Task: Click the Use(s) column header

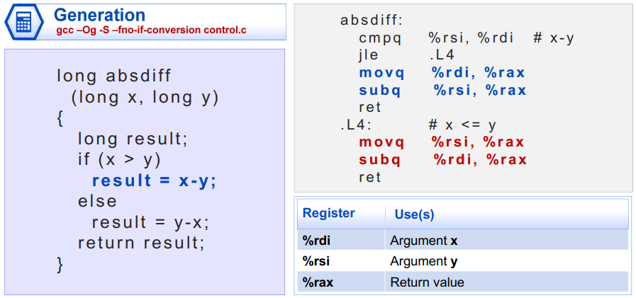Action: click(414, 215)
